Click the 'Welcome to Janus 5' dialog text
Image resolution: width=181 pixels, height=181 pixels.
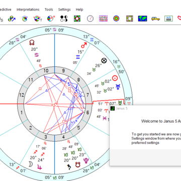click(x=161, y=121)
